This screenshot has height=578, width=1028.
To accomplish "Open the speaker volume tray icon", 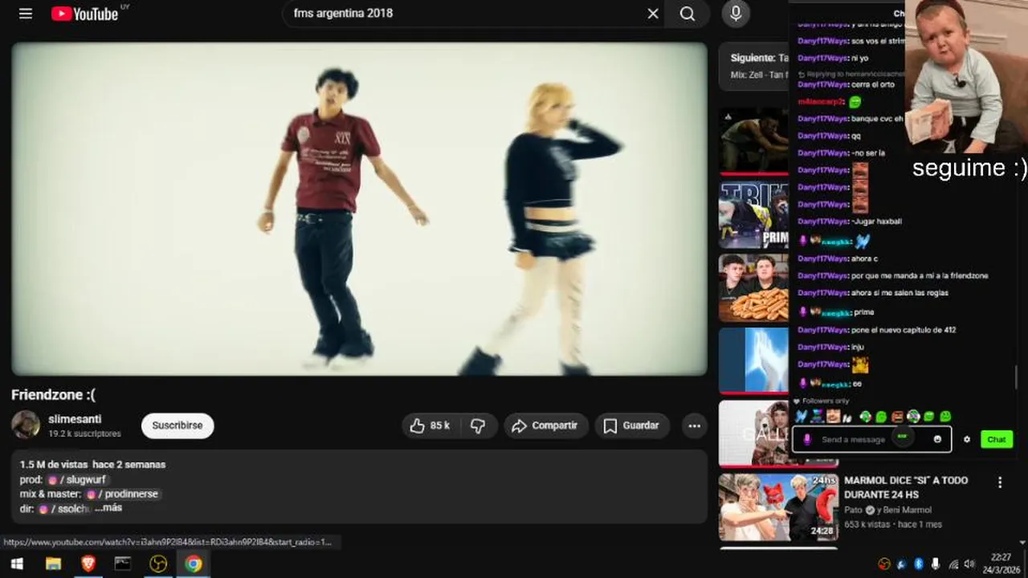I will coord(969,564).
